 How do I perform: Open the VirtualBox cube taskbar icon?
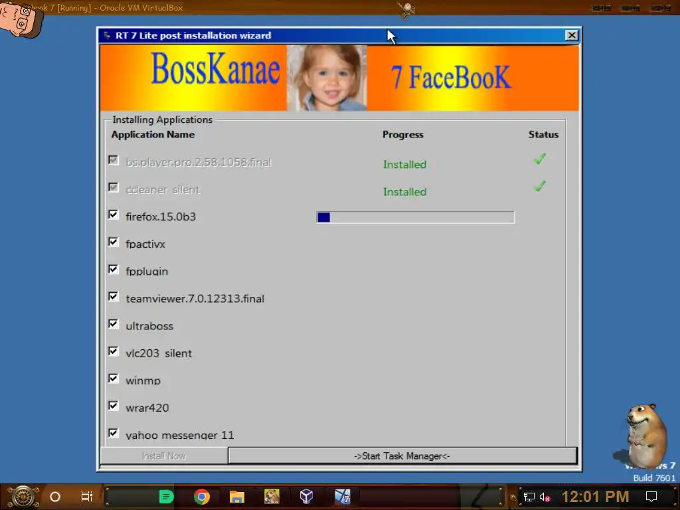[x=307, y=497]
